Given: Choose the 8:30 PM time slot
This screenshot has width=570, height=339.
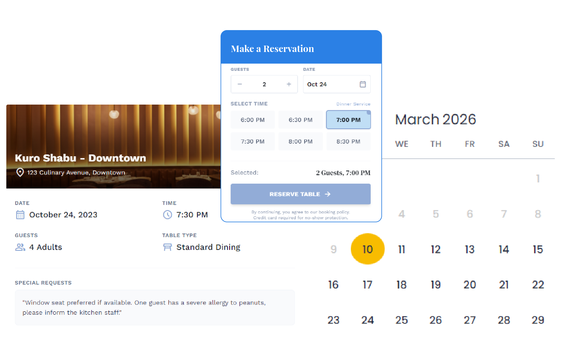Looking at the screenshot, I should point(348,141).
